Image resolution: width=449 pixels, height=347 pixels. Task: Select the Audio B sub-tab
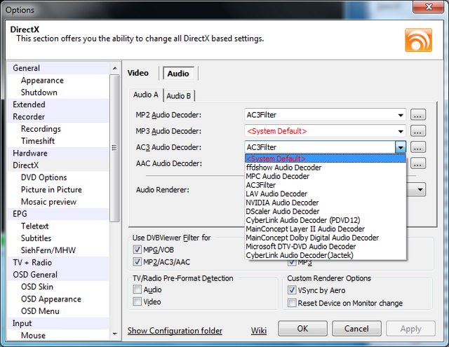tap(179, 96)
